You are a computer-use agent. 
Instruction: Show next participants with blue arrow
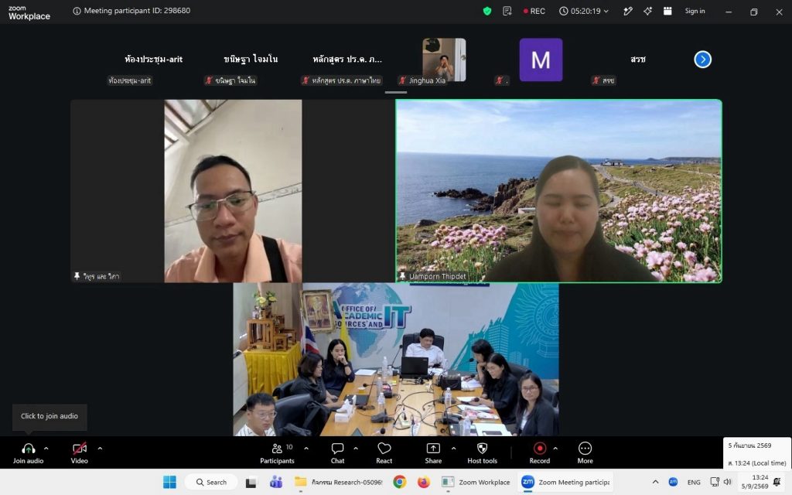[702, 60]
